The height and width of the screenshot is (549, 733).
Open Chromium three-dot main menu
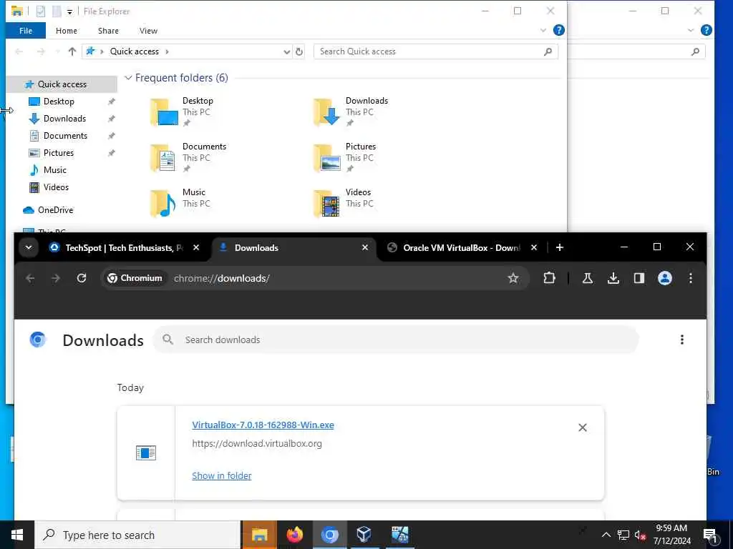(691, 278)
